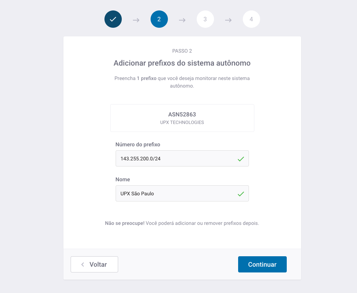Go back with the Voltar button
357x293 pixels.
coord(94,264)
